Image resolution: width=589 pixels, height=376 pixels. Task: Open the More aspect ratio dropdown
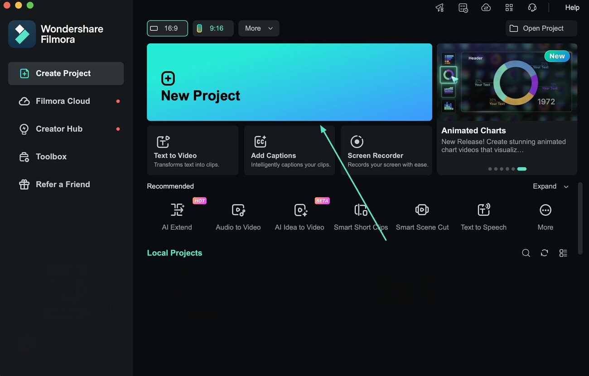point(259,28)
